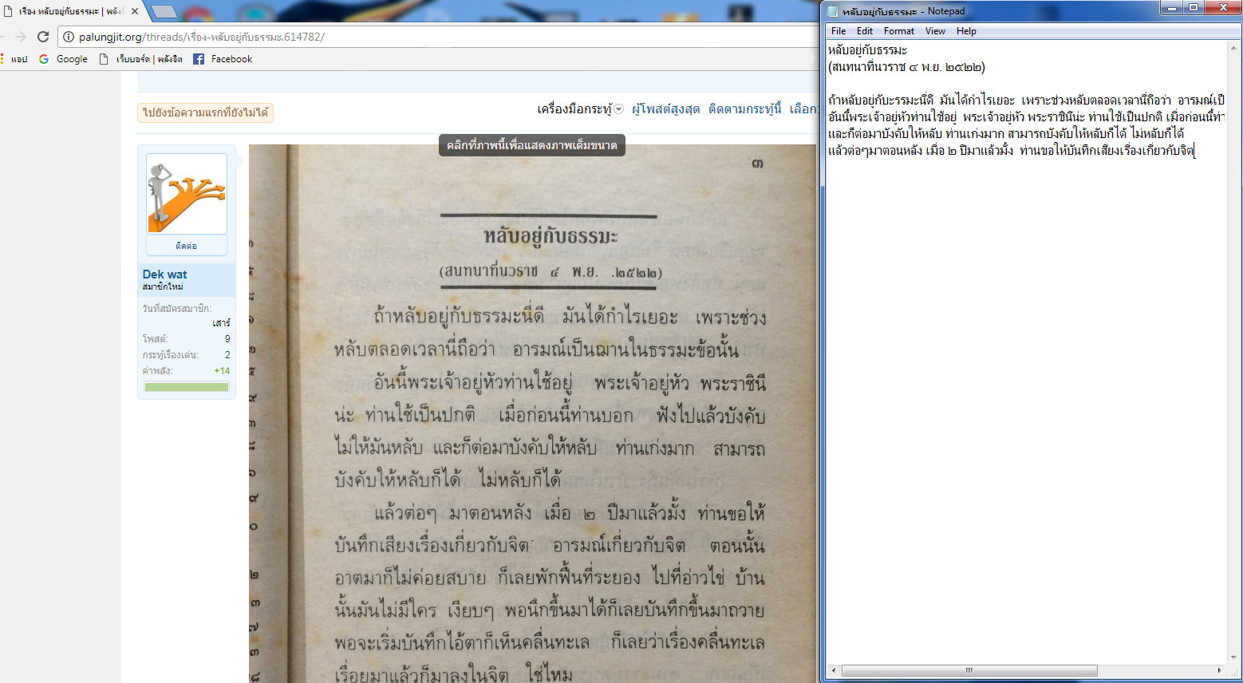The width and height of the screenshot is (1243, 683).
Task: Click the ค่าพลัง value +14
Action: click(222, 371)
